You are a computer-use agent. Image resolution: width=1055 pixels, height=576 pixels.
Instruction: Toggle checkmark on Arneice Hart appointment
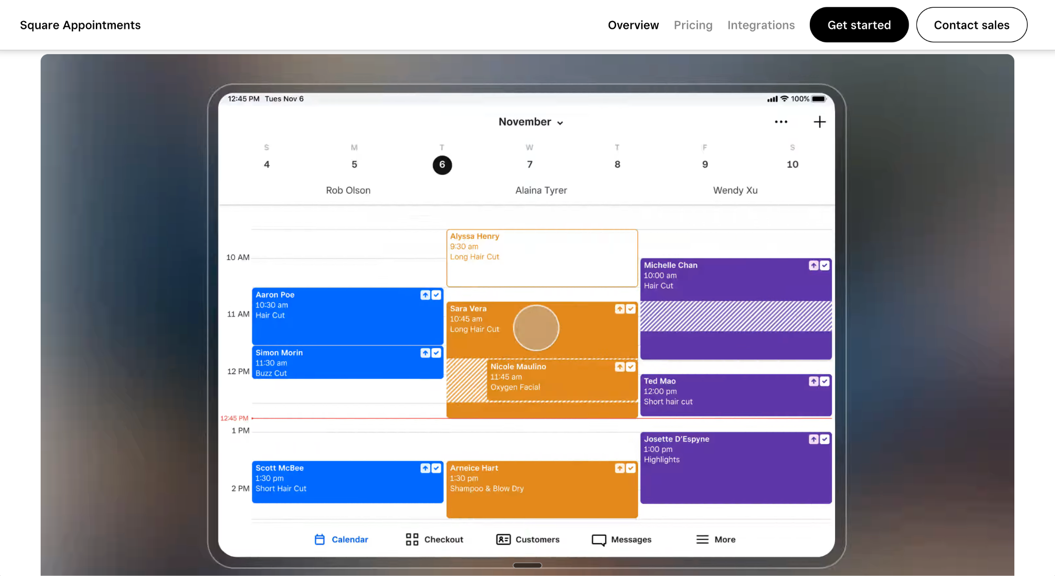coord(631,468)
